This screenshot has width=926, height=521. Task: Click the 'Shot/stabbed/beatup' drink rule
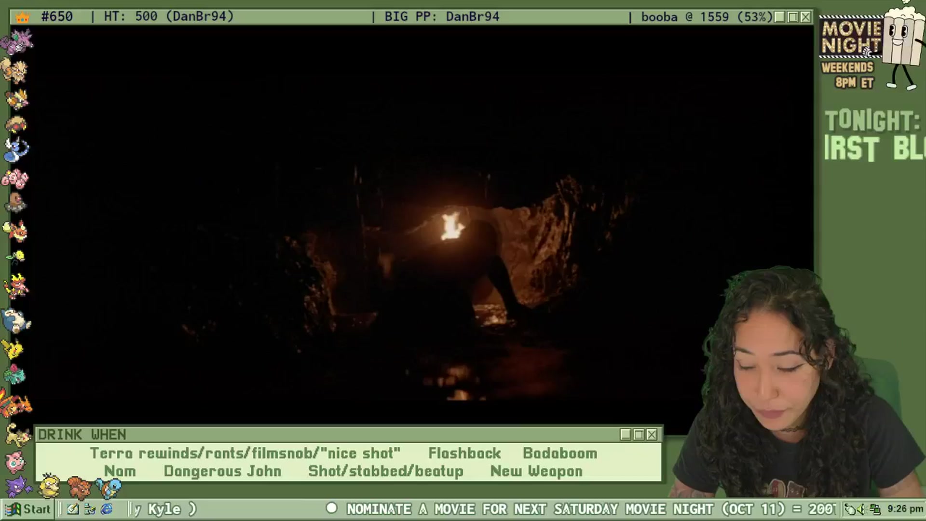pyautogui.click(x=386, y=471)
